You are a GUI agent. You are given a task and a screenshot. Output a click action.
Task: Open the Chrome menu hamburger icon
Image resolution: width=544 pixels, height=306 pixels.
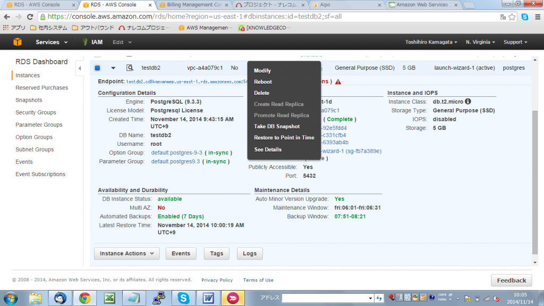[x=538, y=16]
